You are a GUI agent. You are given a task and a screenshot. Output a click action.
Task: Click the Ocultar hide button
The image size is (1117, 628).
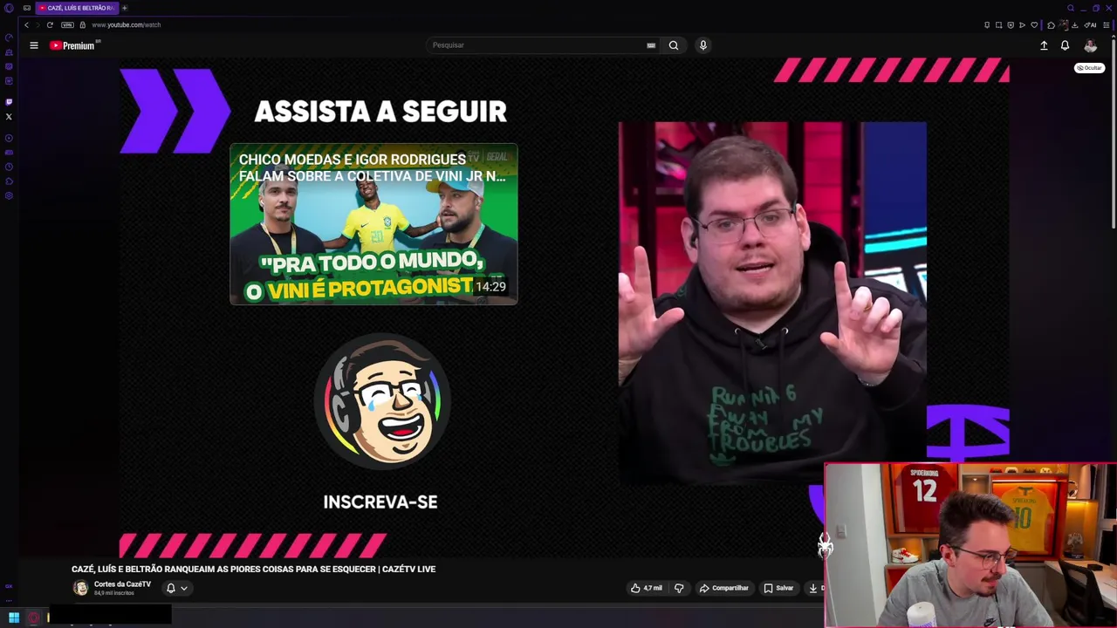(x=1089, y=68)
